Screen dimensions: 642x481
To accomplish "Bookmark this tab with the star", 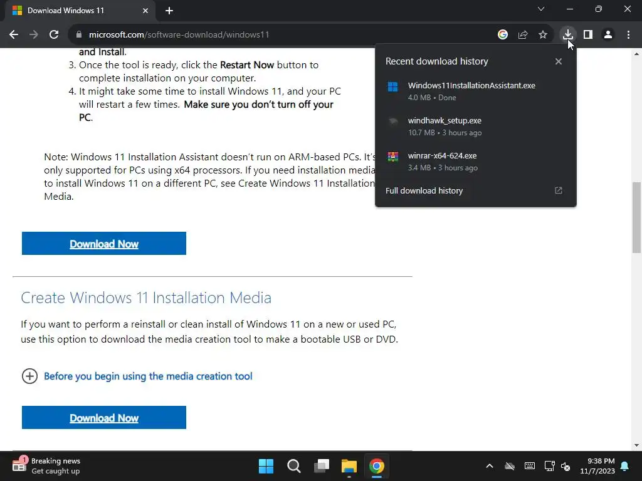I will pos(543,35).
